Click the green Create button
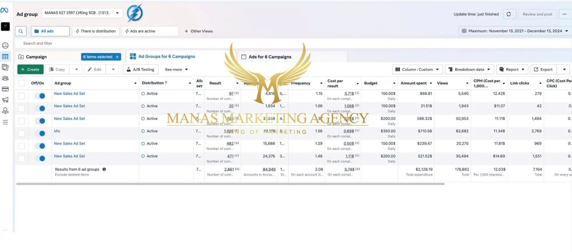 click(30, 69)
